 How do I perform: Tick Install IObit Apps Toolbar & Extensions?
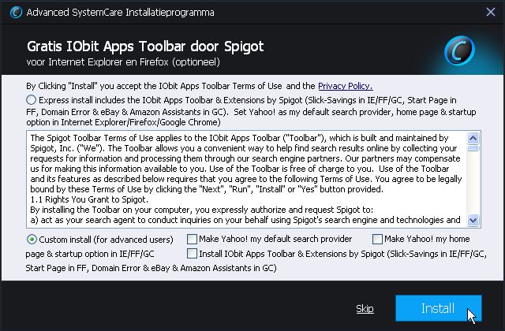[x=193, y=254]
